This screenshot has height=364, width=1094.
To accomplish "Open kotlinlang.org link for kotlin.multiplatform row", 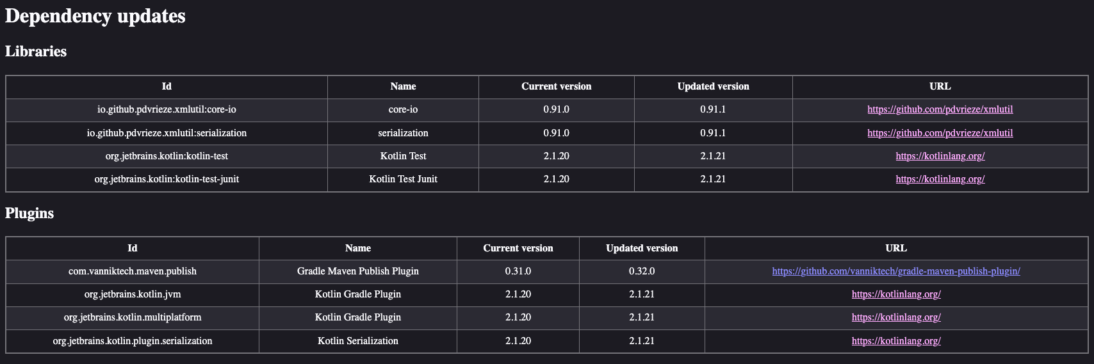I will (896, 317).
